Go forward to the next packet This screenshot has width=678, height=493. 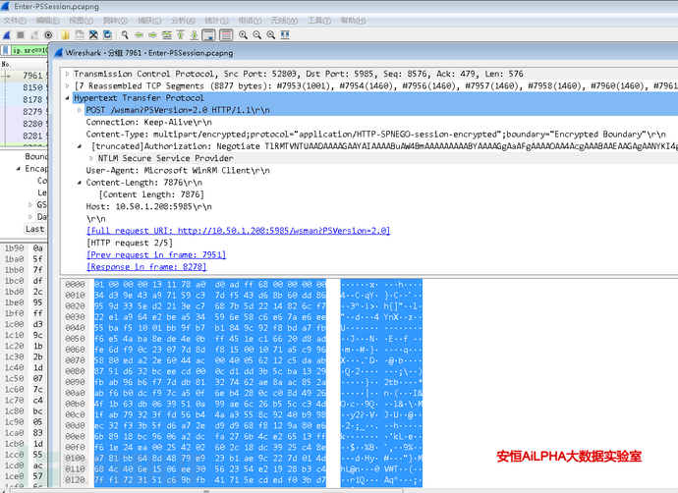152,35
